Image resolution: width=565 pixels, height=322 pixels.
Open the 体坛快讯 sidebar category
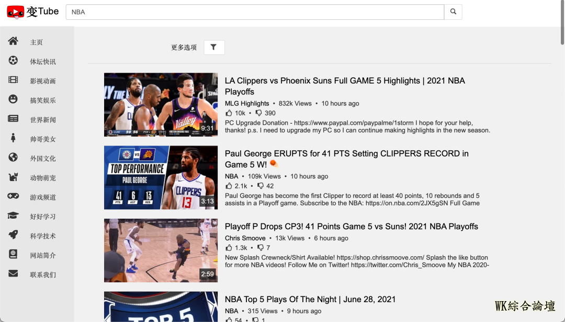43,62
